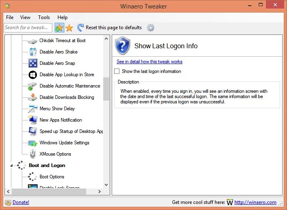
Task: Select Boot and Logon category
Action: (x=47, y=165)
